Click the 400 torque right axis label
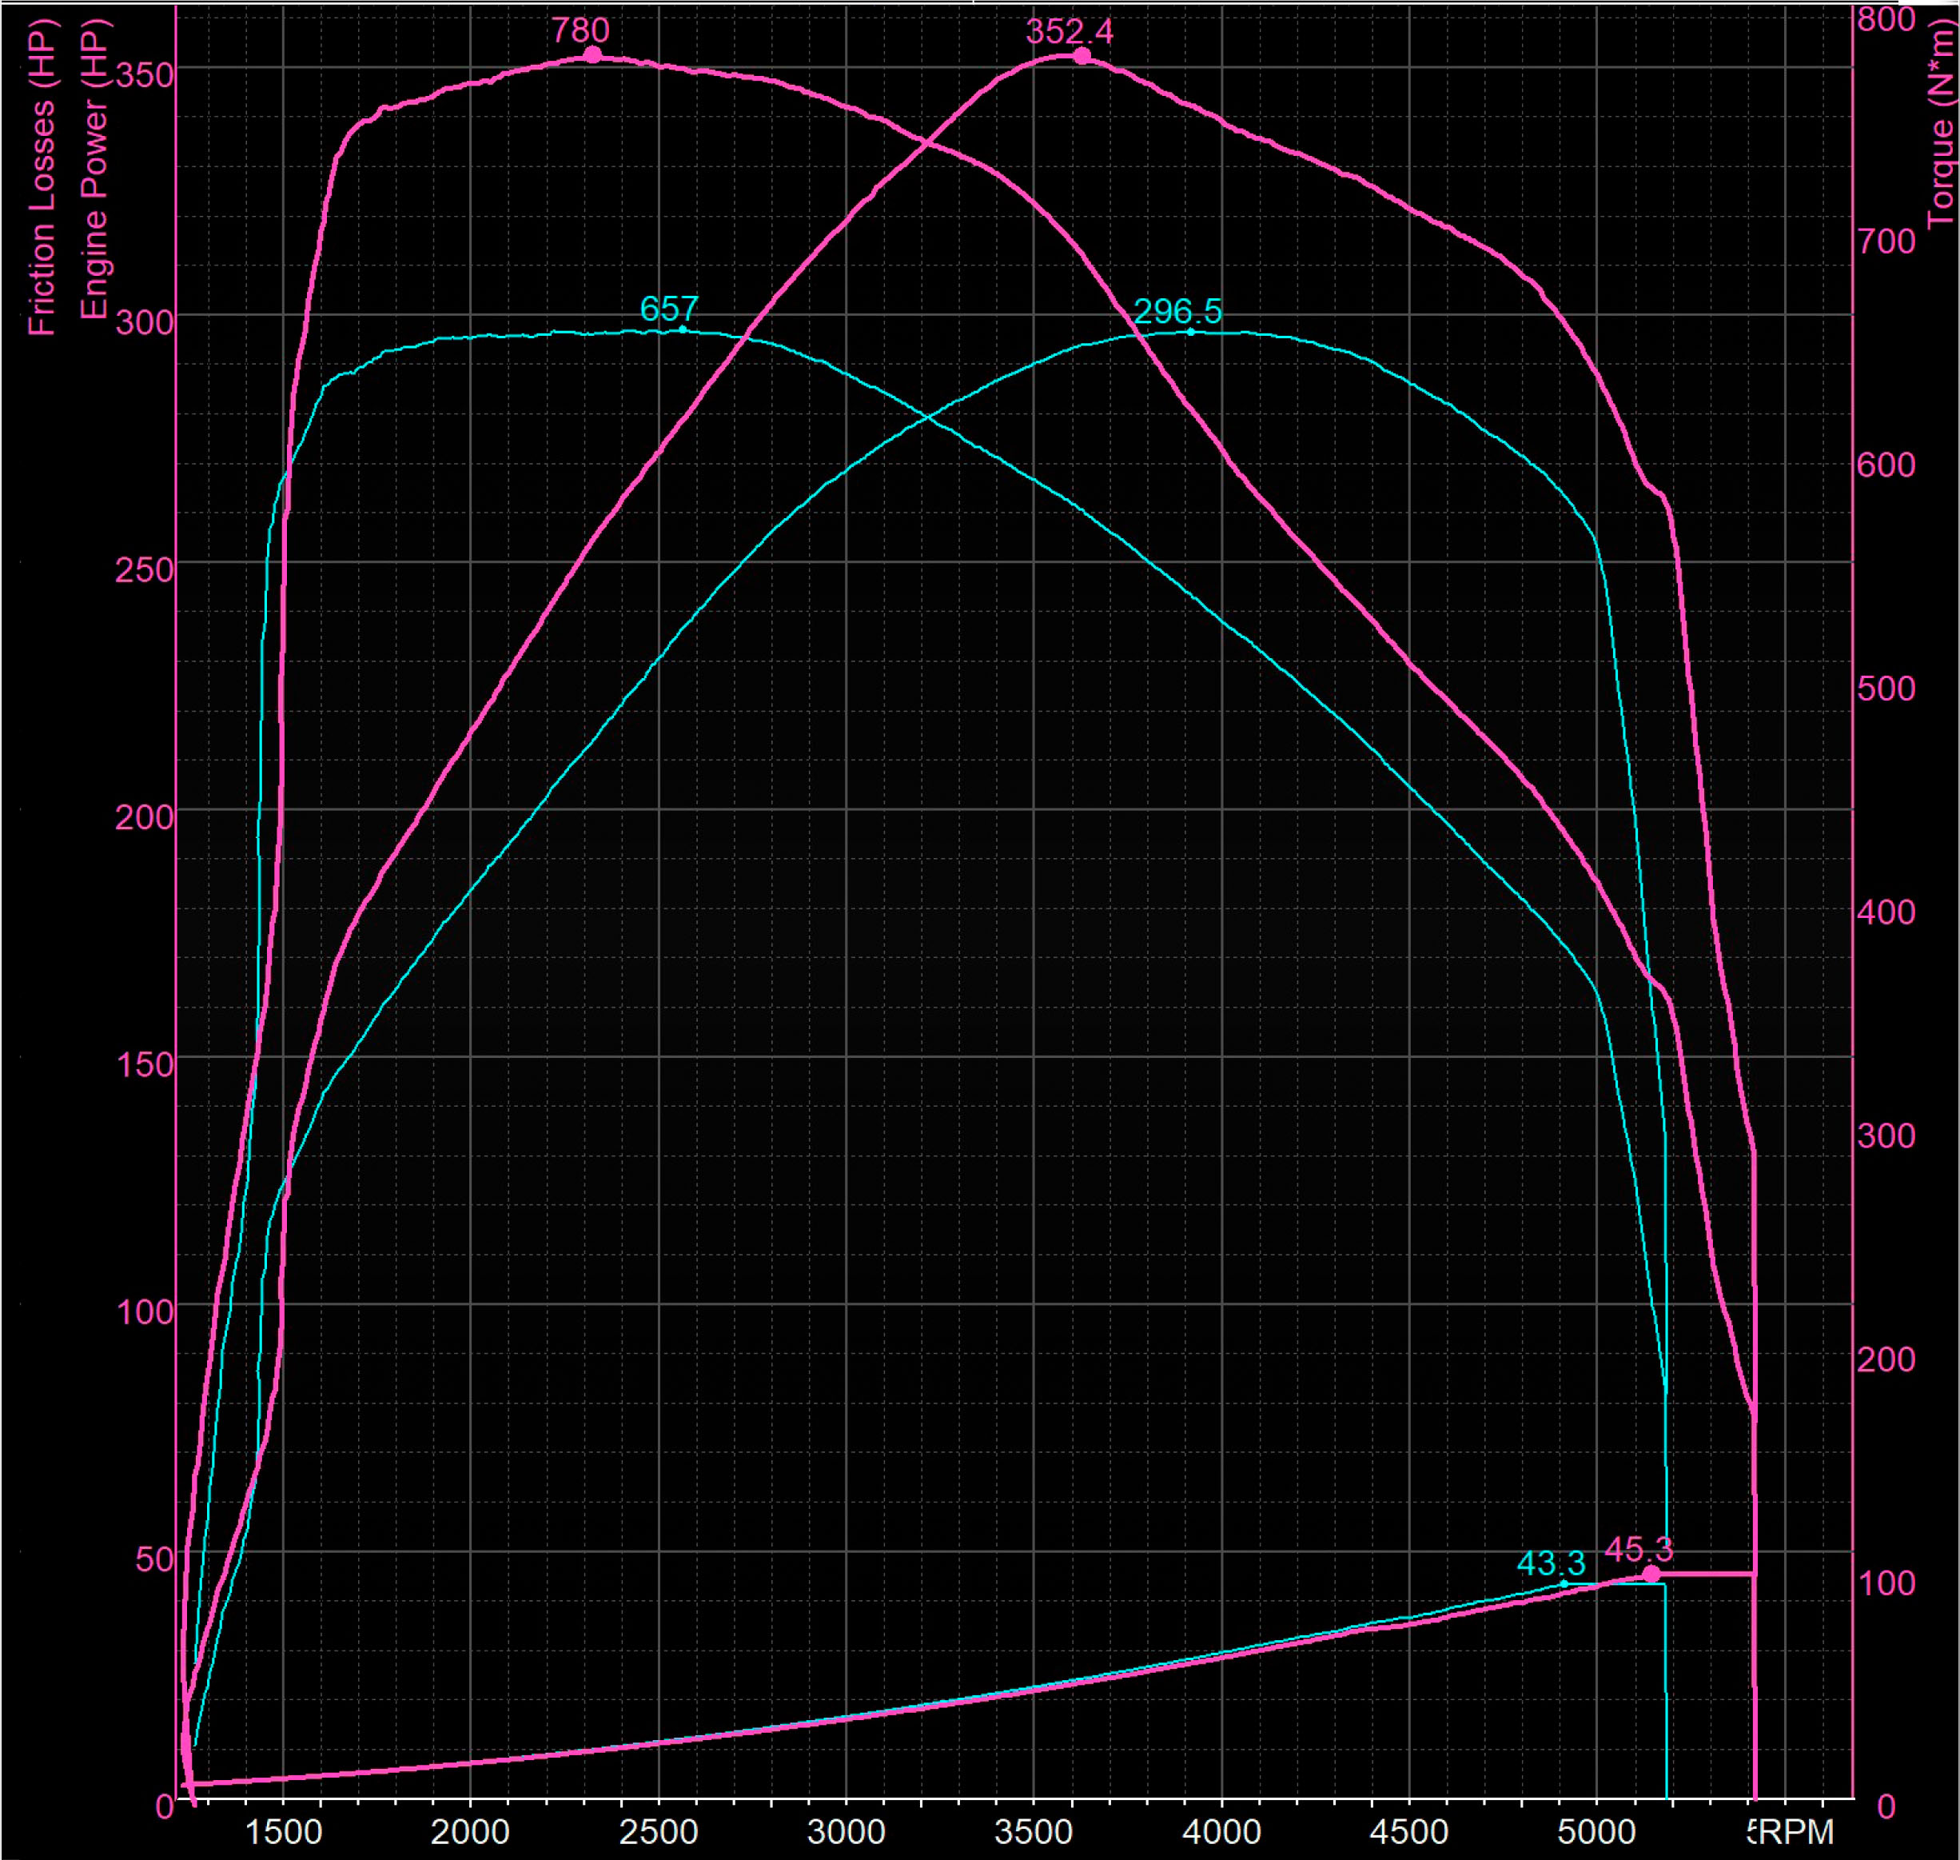 click(1886, 912)
